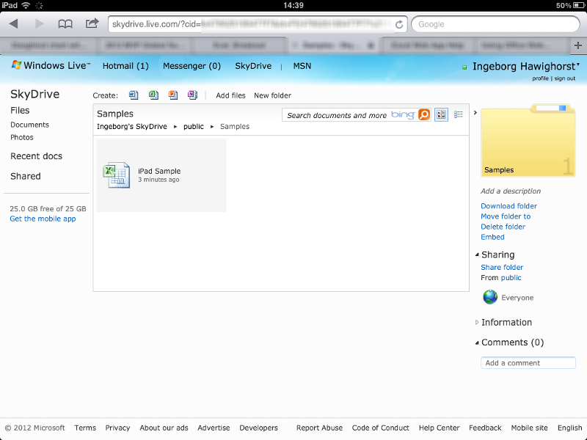Click the Feedback footer link
Image resolution: width=587 pixels, height=440 pixels.
(x=485, y=428)
